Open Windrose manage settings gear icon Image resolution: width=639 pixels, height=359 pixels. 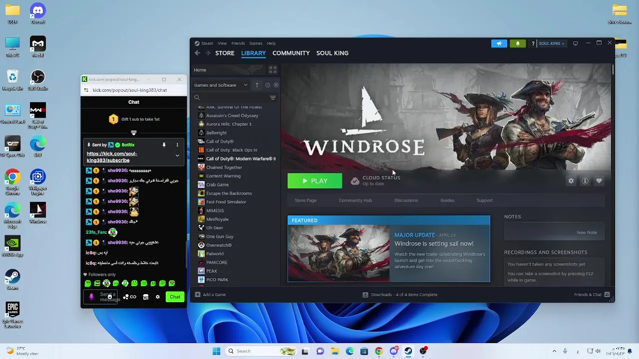pyautogui.click(x=571, y=181)
